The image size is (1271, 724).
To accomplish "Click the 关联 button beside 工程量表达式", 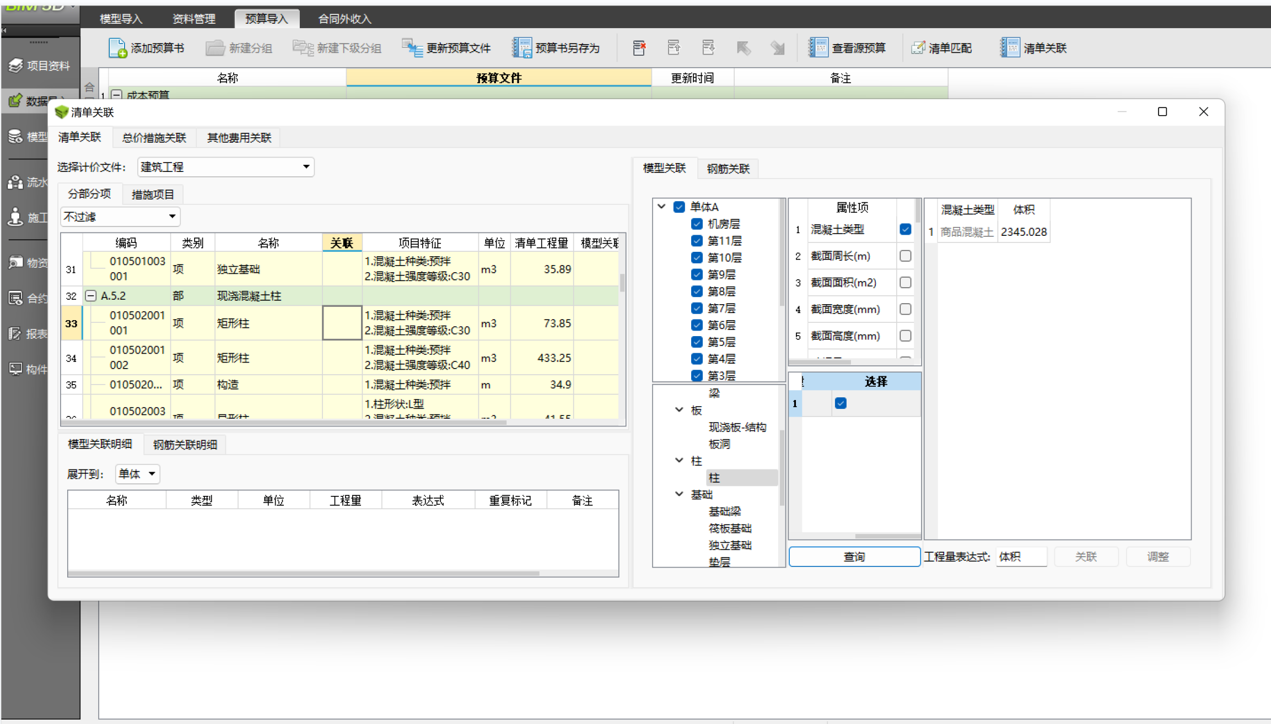I will (x=1086, y=556).
